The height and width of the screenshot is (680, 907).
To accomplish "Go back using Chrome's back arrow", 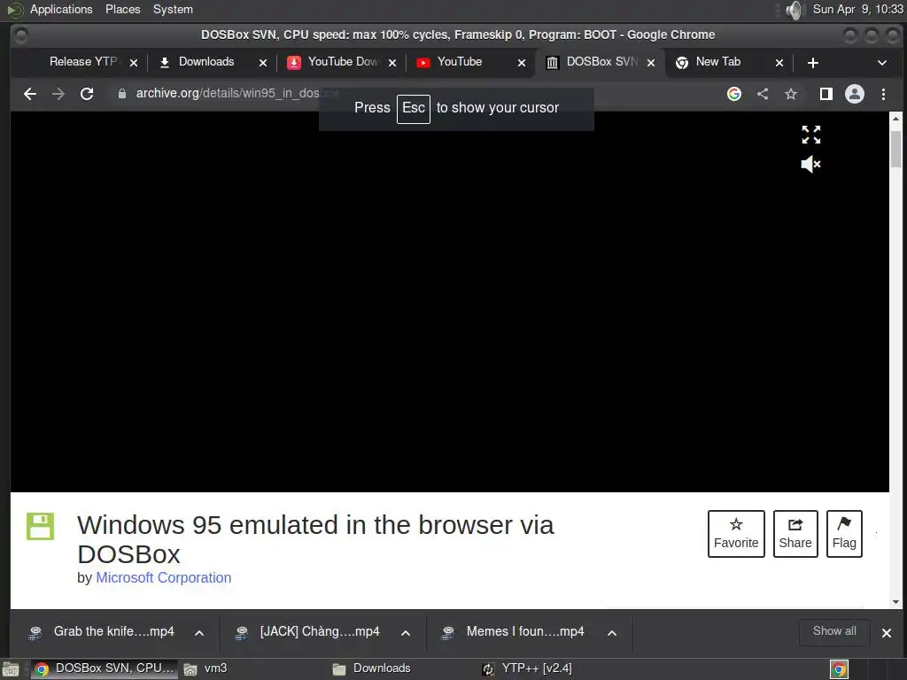I will 30,94.
